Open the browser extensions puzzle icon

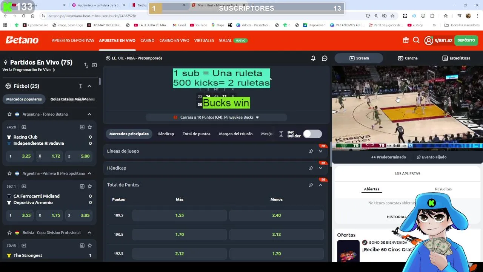point(432,16)
